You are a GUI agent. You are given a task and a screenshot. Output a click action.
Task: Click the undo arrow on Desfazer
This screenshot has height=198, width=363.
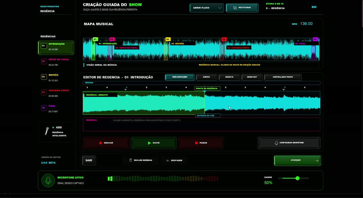coord(168,161)
